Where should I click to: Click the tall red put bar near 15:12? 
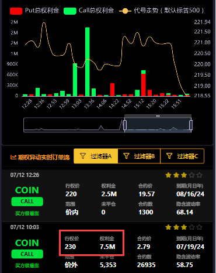[144, 85]
